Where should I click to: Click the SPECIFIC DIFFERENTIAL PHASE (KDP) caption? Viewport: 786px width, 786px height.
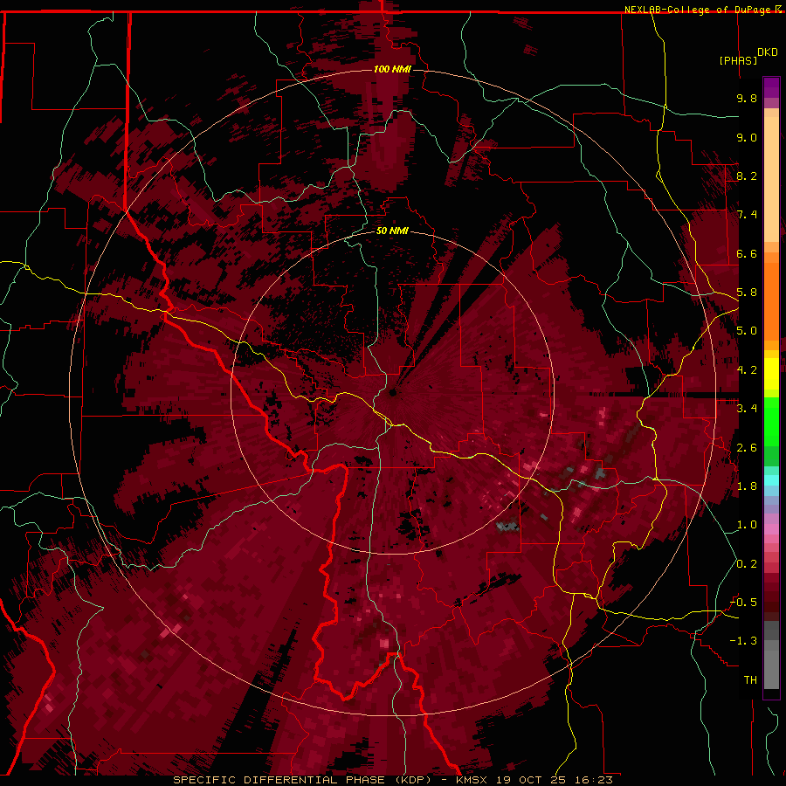(302, 780)
